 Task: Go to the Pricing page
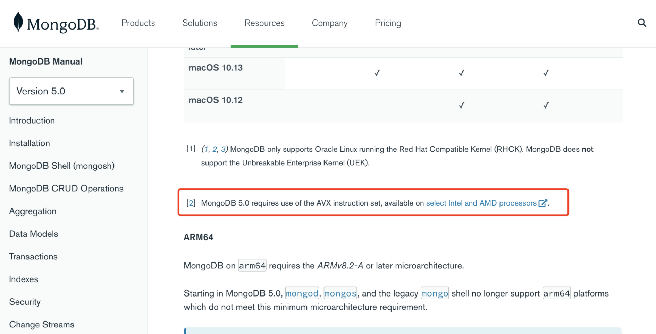[388, 23]
